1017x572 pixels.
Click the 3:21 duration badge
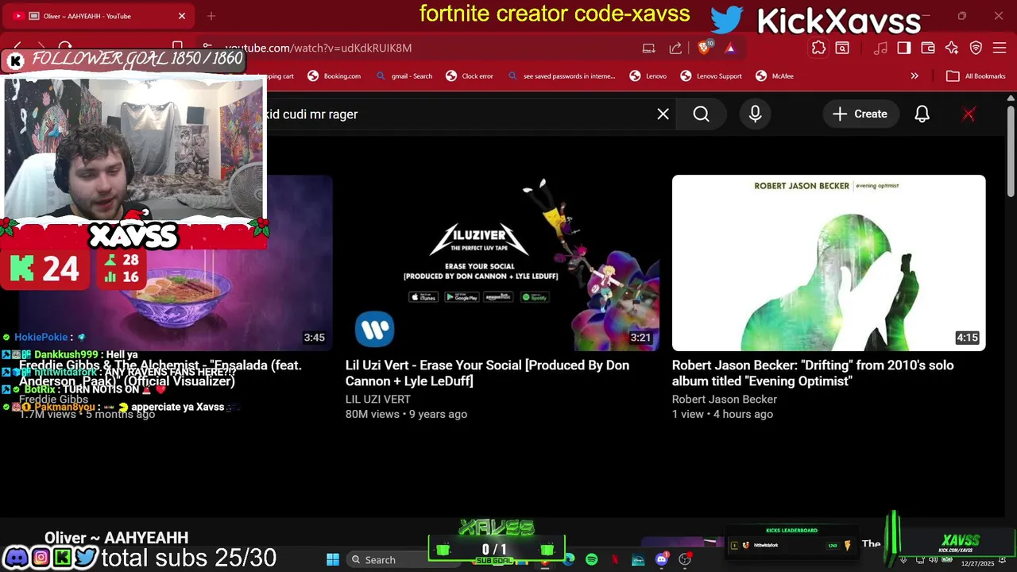tap(640, 338)
